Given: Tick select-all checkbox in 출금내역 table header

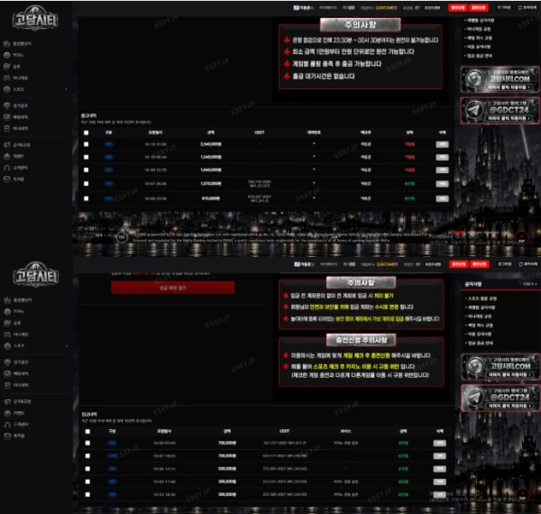Looking at the screenshot, I should (x=87, y=133).
